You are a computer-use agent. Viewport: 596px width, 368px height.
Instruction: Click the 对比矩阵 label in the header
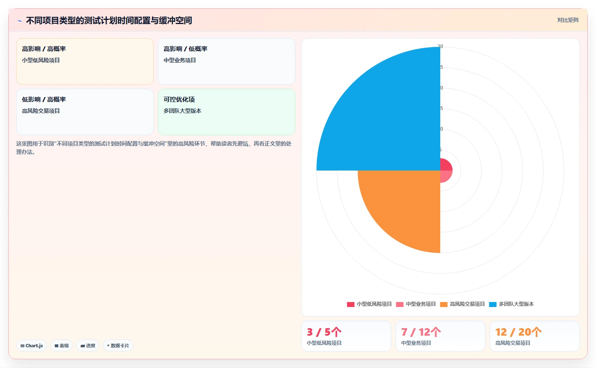(x=568, y=20)
